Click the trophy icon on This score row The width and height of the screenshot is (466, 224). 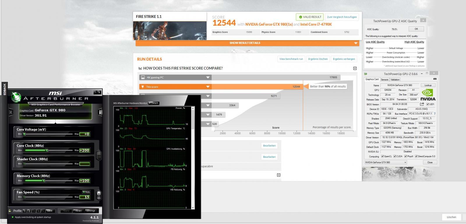point(142,87)
